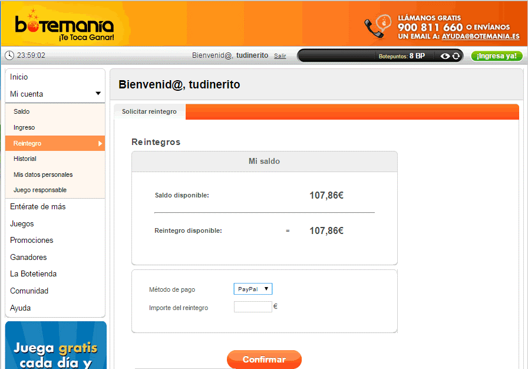
Task: Click the Botemania logo
Action: (64, 25)
